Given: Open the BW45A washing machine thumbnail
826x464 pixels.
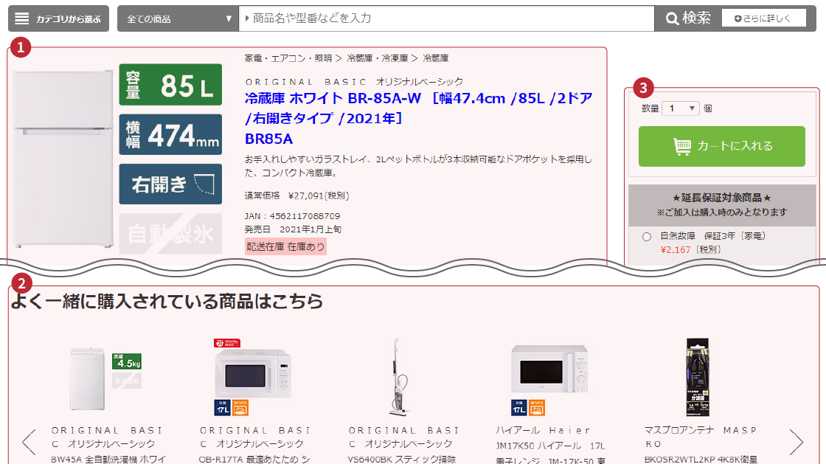Looking at the screenshot, I should (x=105, y=378).
